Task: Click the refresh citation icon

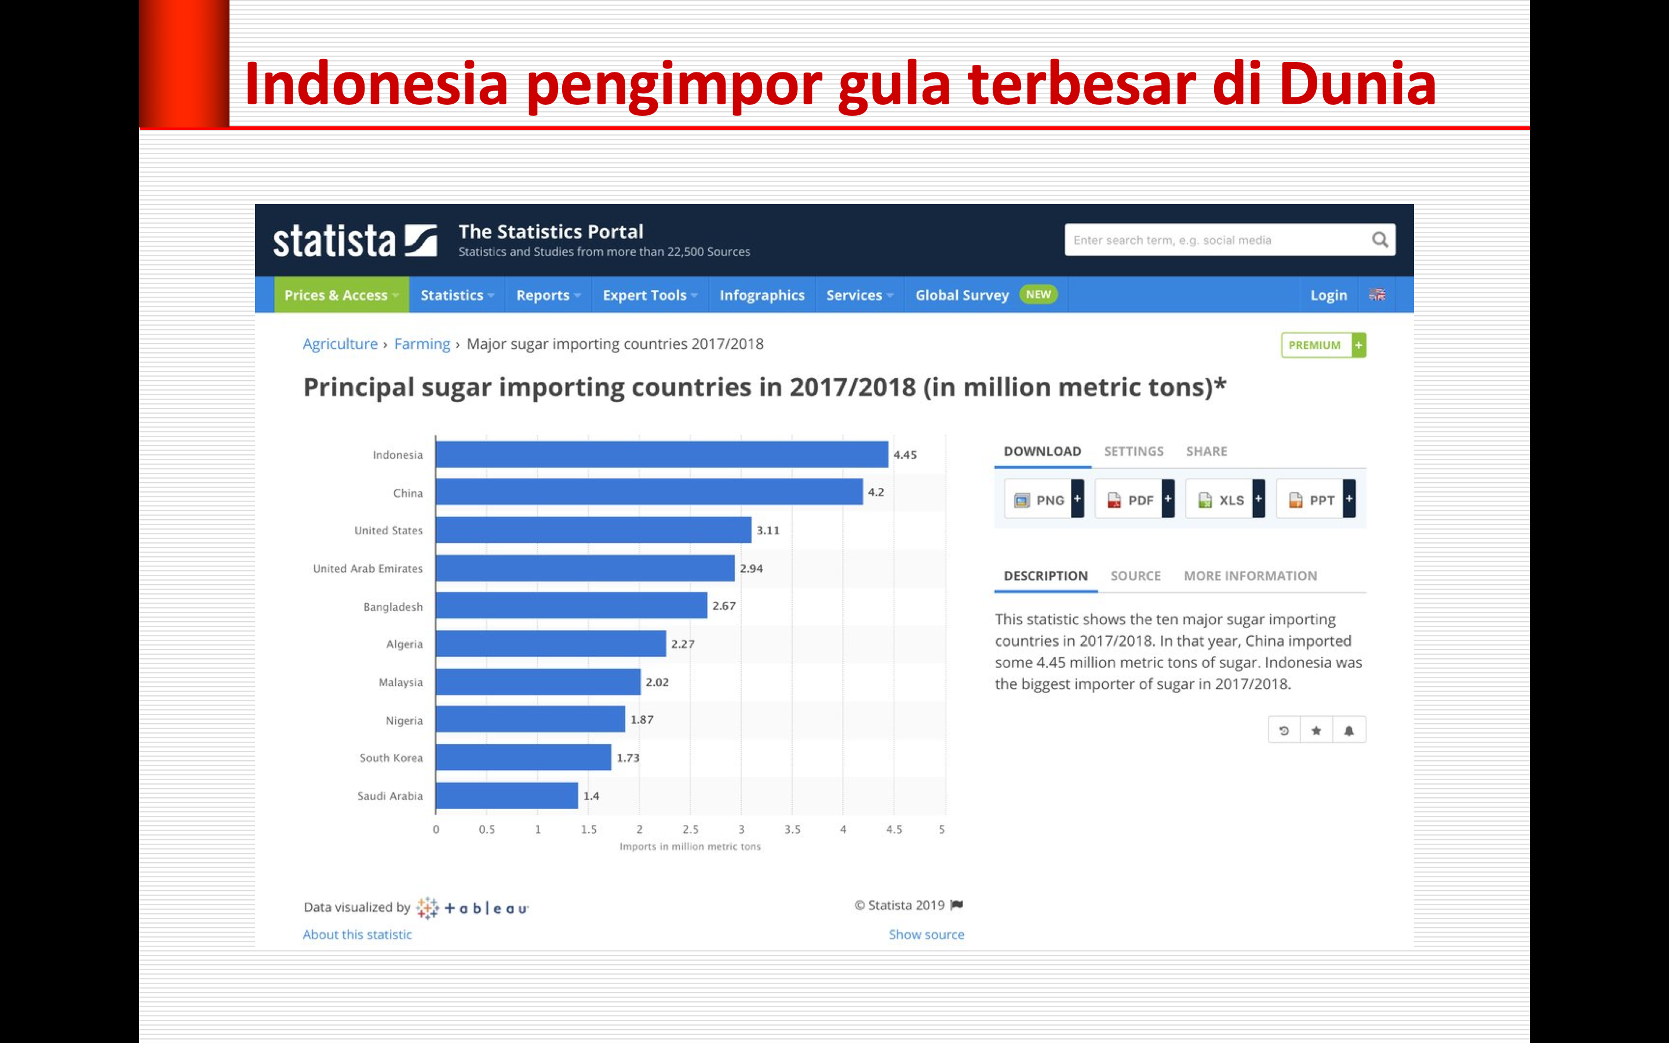Action: point(1284,731)
